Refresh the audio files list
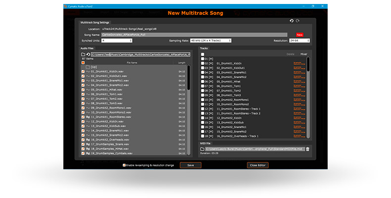Image resolution: width=391 pixels, height=198 pixels. (x=88, y=54)
